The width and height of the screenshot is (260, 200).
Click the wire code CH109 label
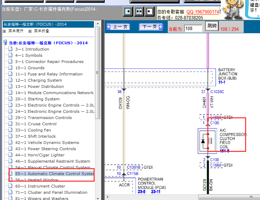120,103
